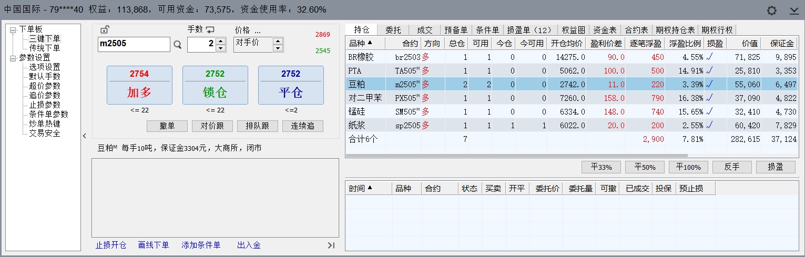The image size is (805, 257).
Task: Collapse the 参数设置 tree node
Action: [x=13, y=58]
